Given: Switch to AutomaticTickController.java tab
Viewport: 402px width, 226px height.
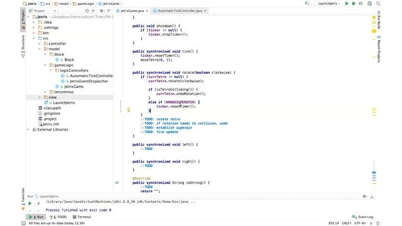Looking at the screenshot, I should [180, 11].
